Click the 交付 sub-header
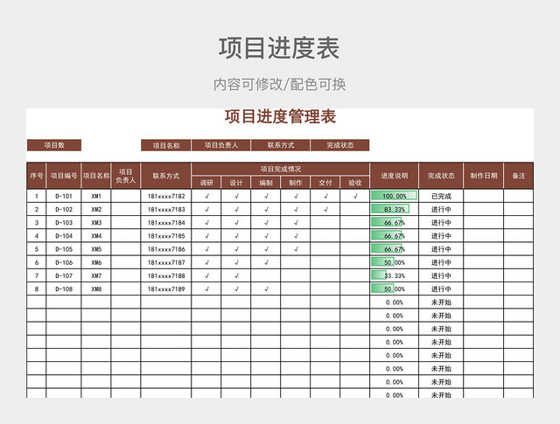The height and width of the screenshot is (424, 560). coord(325,183)
